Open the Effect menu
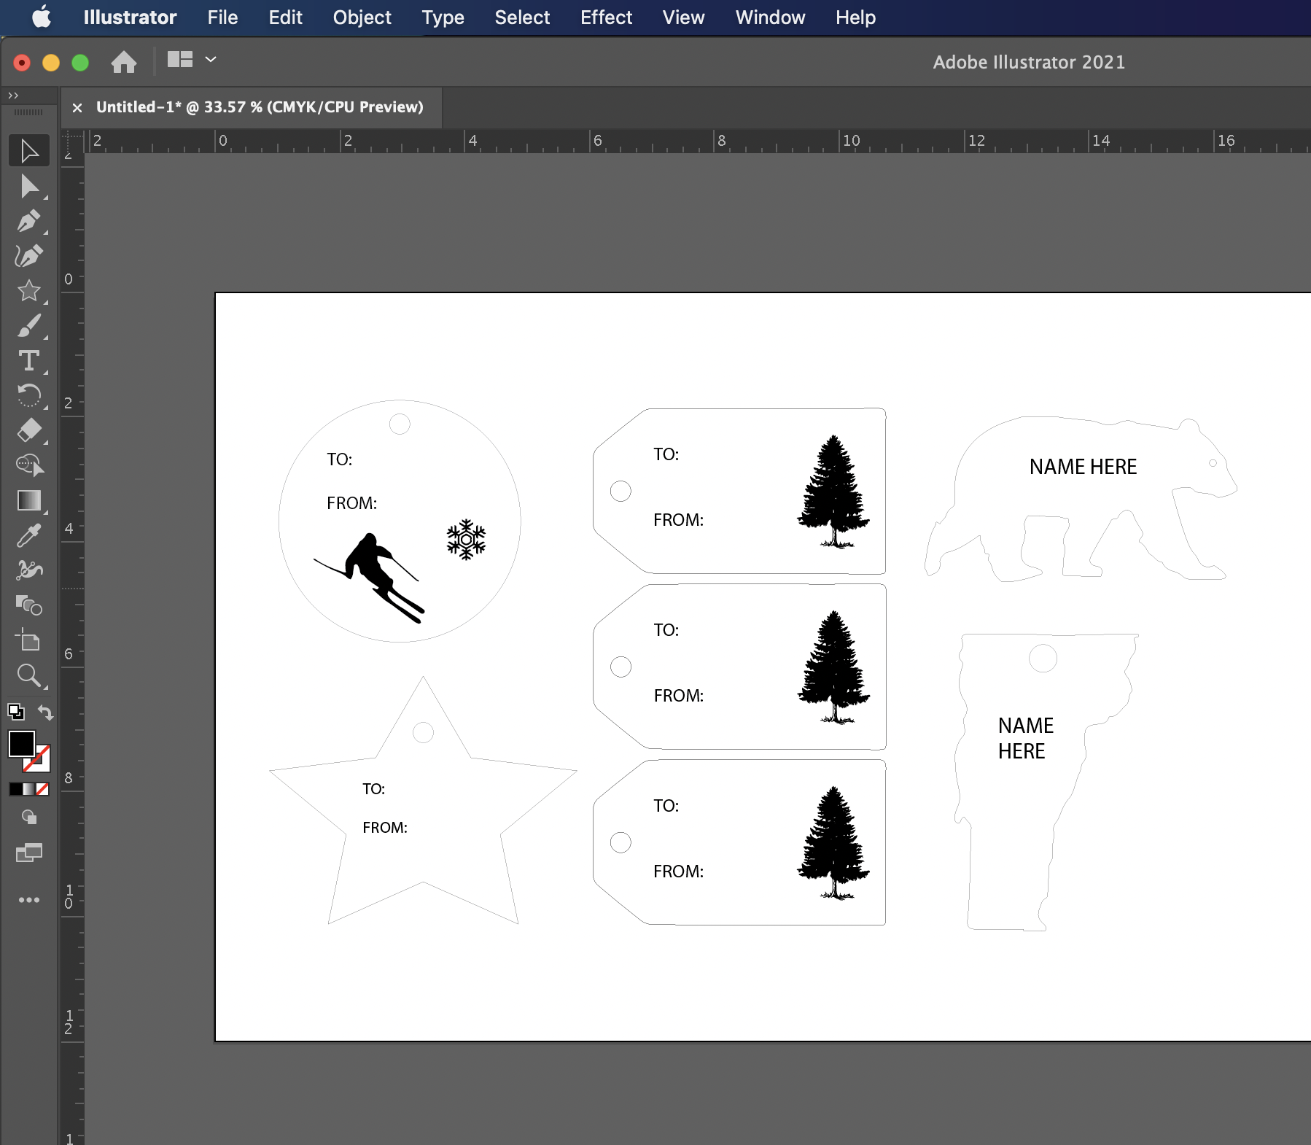The height and width of the screenshot is (1145, 1311). (606, 18)
